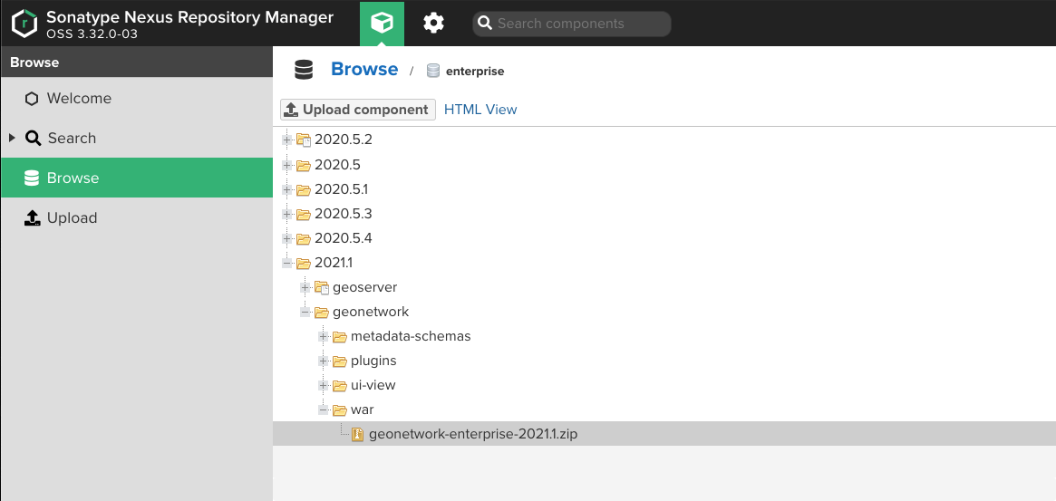Click the plugins folder icon
The height and width of the screenshot is (501, 1056).
point(340,361)
